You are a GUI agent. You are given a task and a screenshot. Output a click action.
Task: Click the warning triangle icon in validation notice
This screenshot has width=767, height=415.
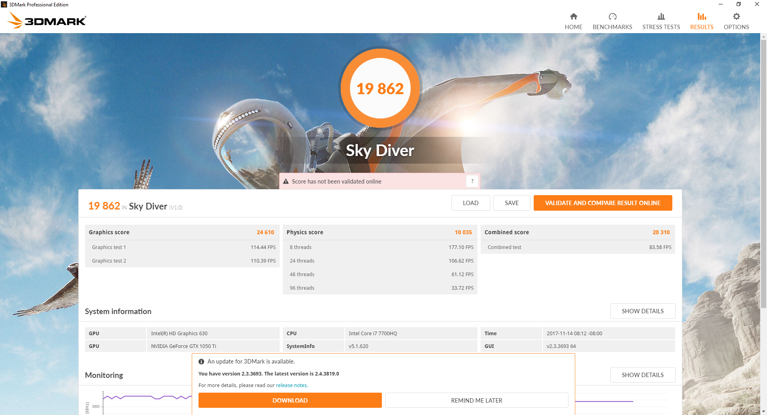tap(286, 182)
